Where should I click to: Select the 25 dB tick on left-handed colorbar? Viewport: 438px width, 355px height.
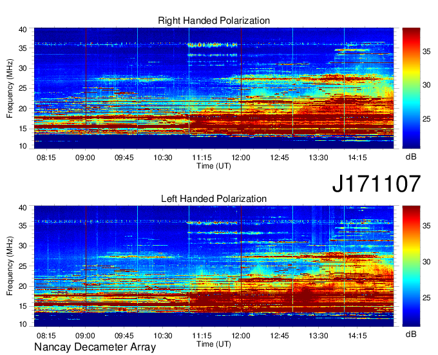click(426, 298)
